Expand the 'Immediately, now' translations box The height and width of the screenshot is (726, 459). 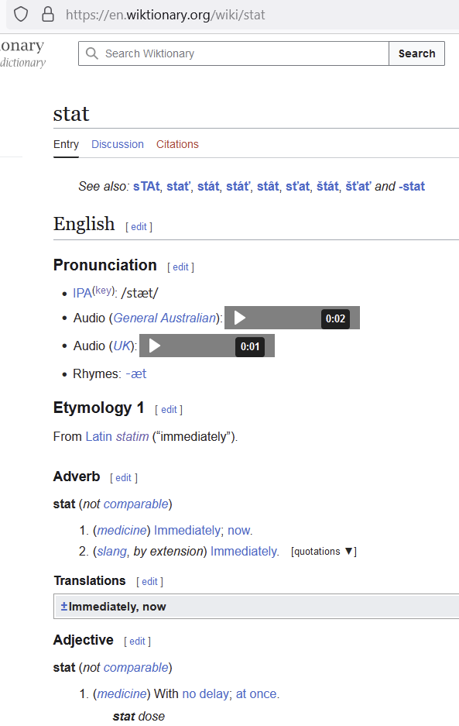click(x=257, y=607)
